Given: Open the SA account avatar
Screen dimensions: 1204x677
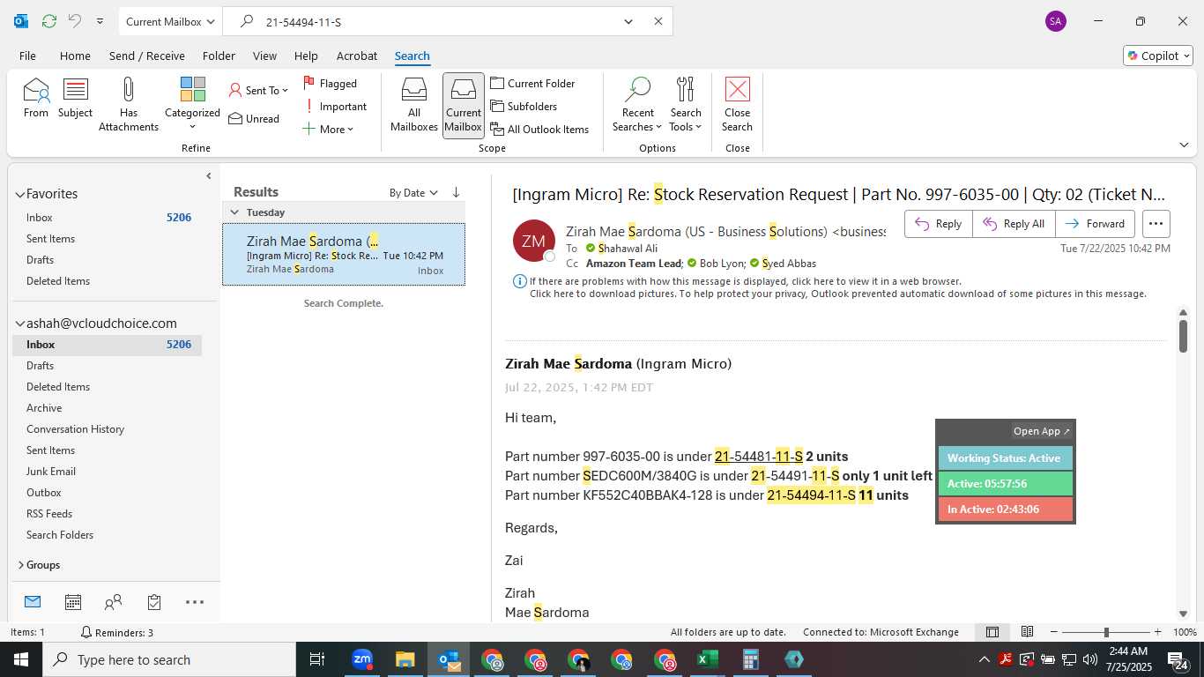Looking at the screenshot, I should pyautogui.click(x=1055, y=21).
